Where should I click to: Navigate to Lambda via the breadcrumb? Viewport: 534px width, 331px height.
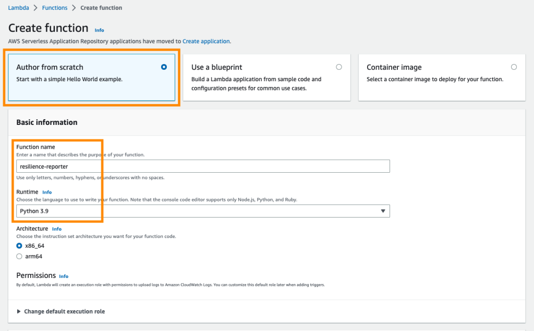[x=17, y=7]
